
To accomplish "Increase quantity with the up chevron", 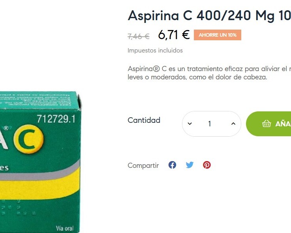I will coord(233,124).
